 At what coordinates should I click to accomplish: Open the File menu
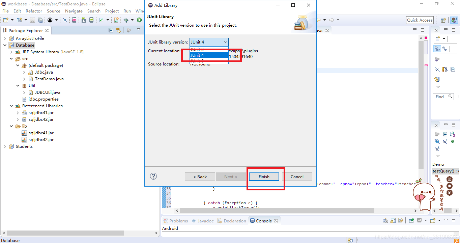tap(6, 11)
